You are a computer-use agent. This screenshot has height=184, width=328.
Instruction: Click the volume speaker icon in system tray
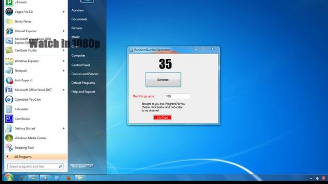(318, 178)
